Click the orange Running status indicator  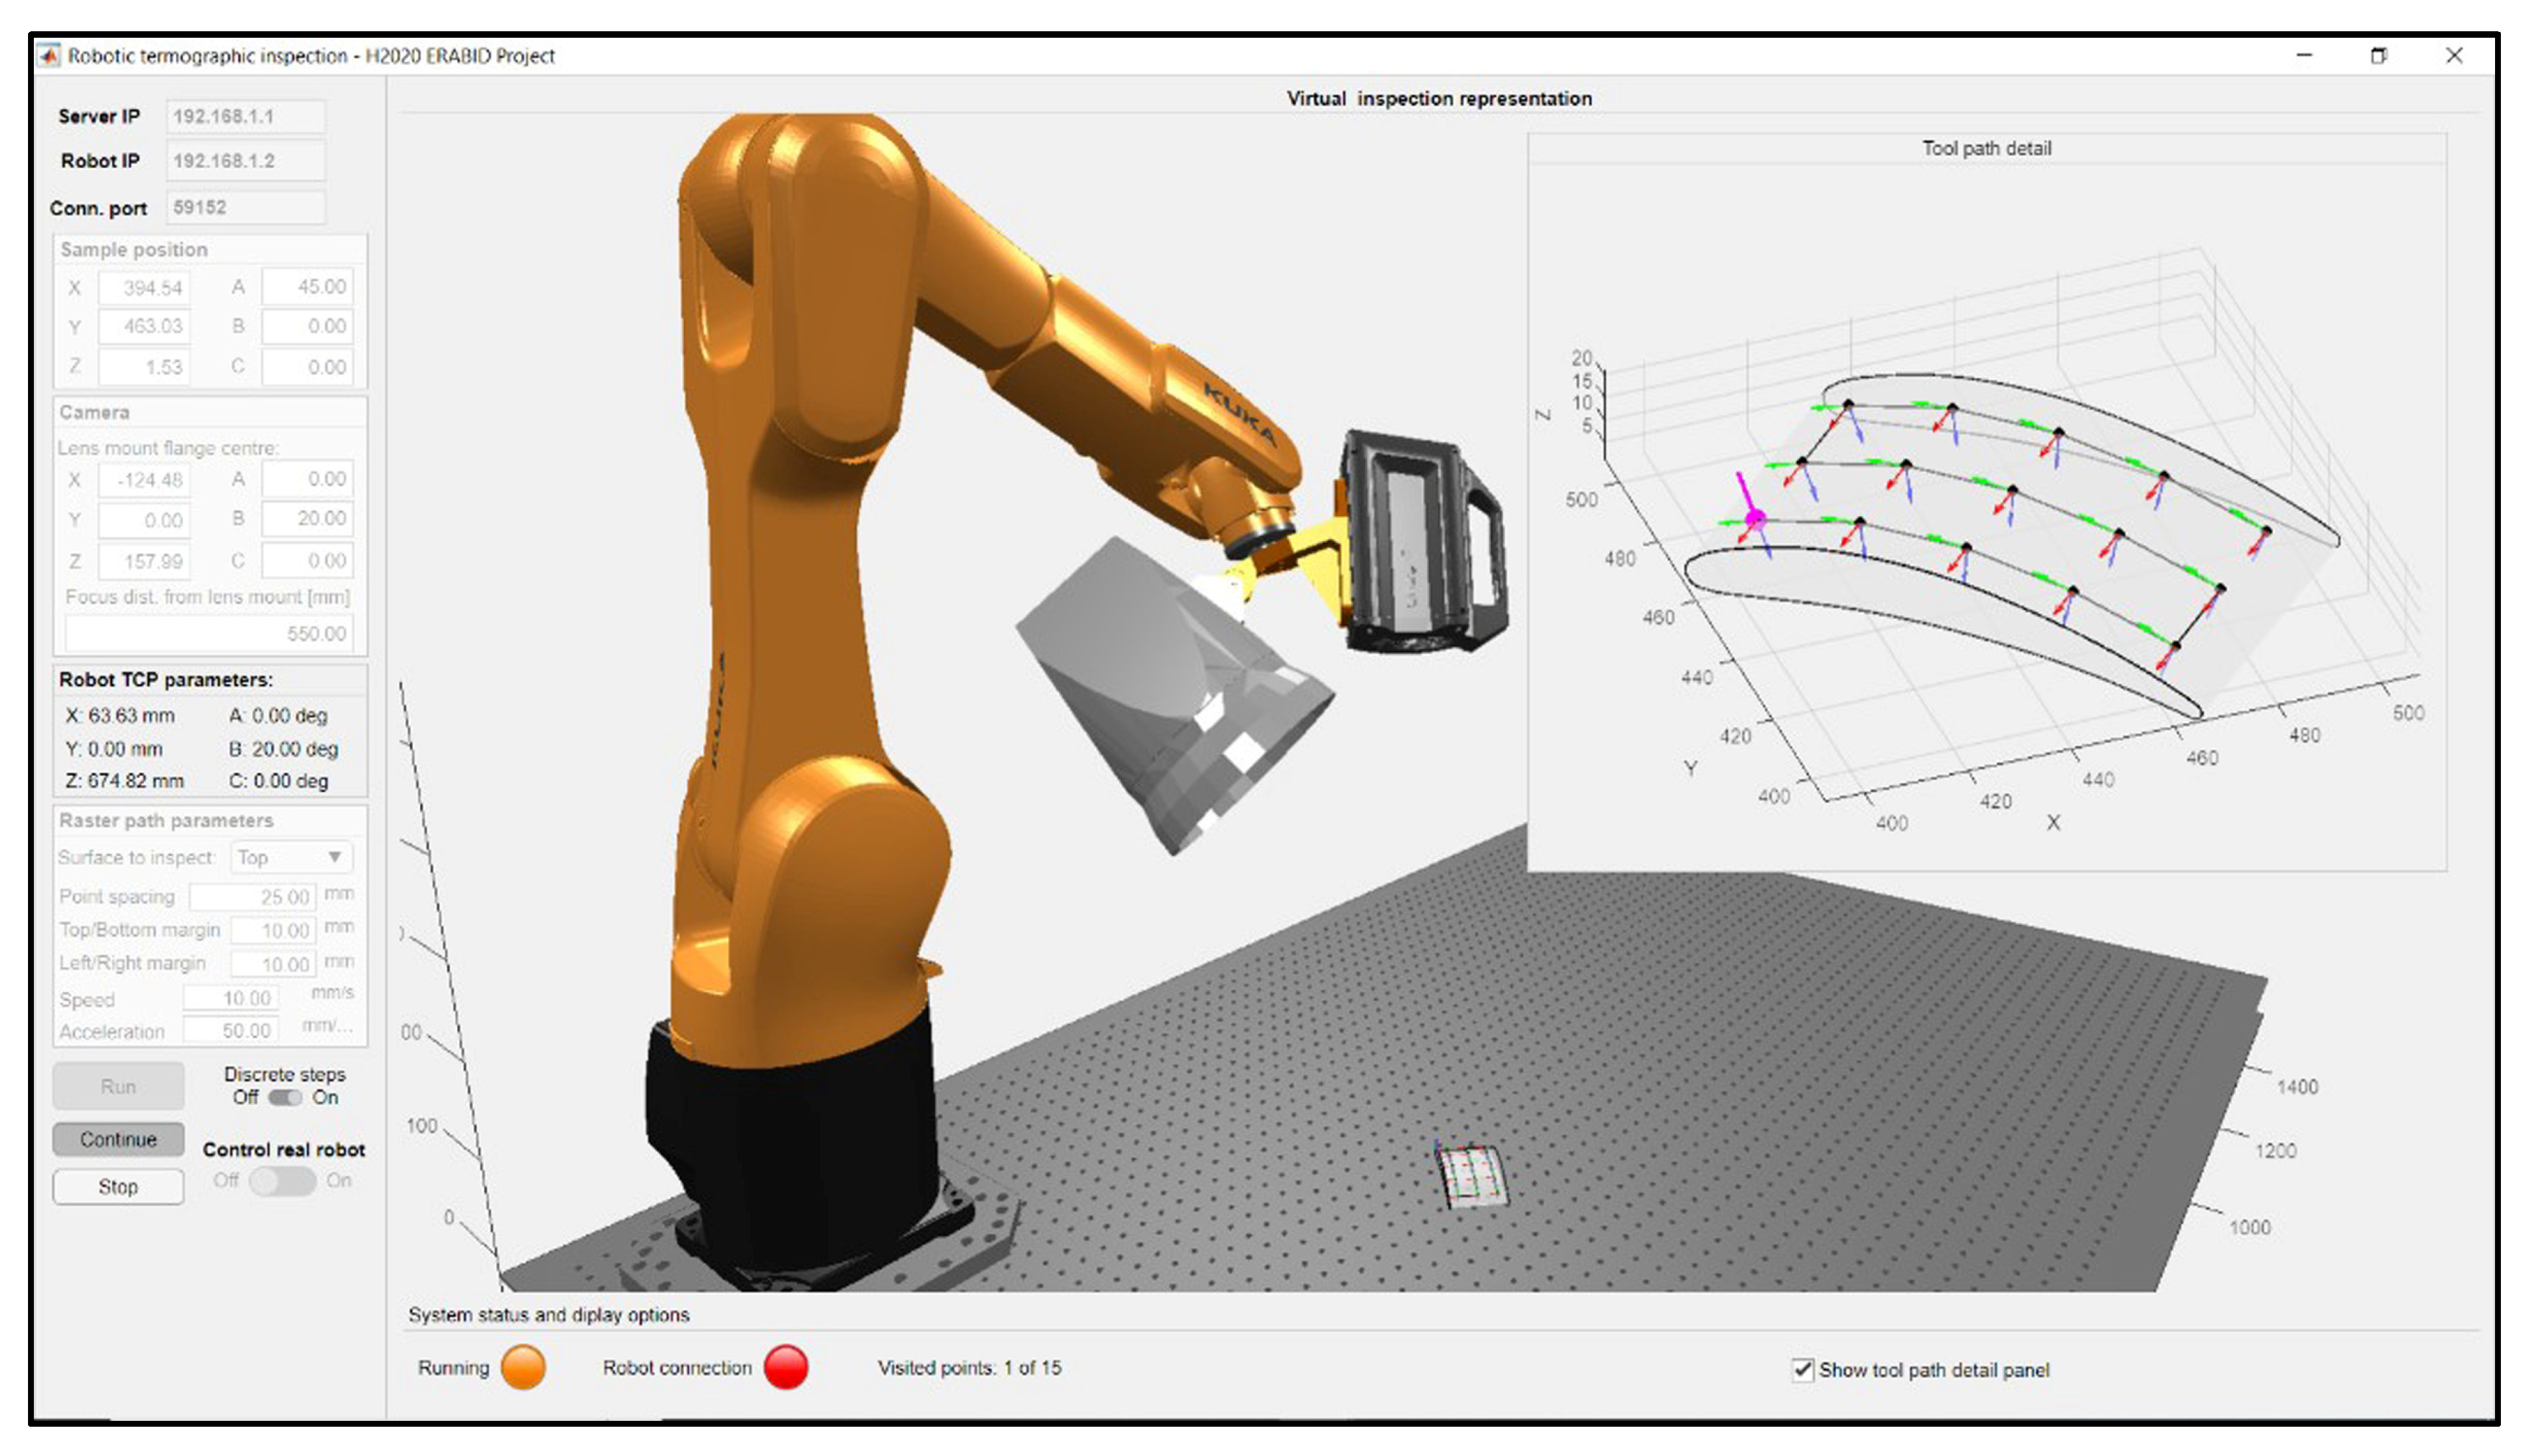523,1367
